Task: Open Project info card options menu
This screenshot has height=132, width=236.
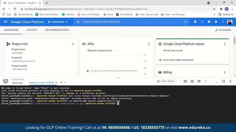Action: point(73,44)
